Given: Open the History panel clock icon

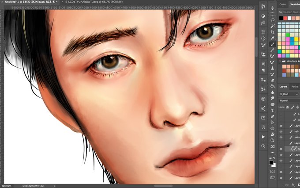Looking at the screenshot, I should 263,146.
